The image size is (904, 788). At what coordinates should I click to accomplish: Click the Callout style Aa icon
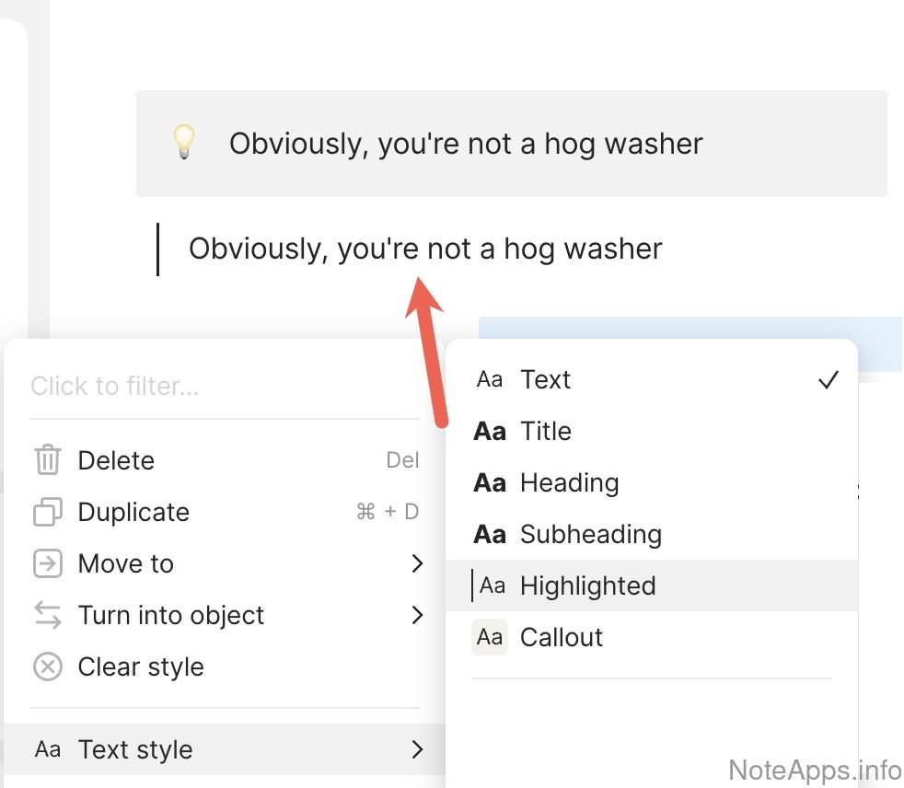pyautogui.click(x=490, y=637)
